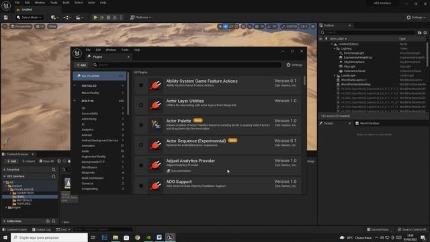
Task: Open the Select Mode dropdown
Action: (x=29, y=17)
